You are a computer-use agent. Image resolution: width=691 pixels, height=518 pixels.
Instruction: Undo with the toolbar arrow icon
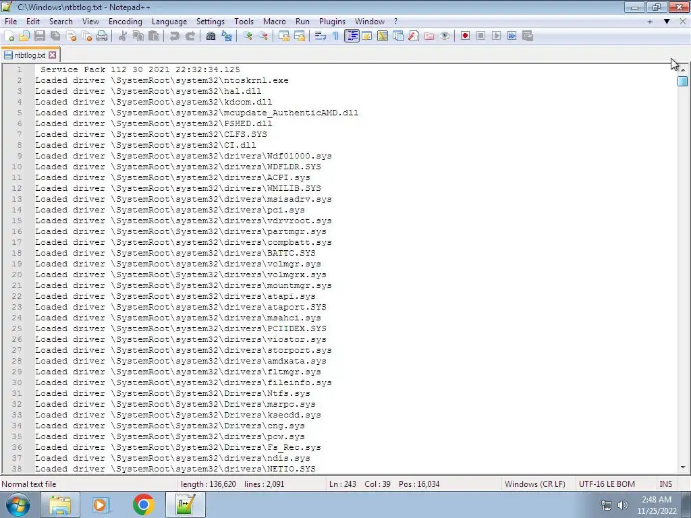pyautogui.click(x=175, y=36)
